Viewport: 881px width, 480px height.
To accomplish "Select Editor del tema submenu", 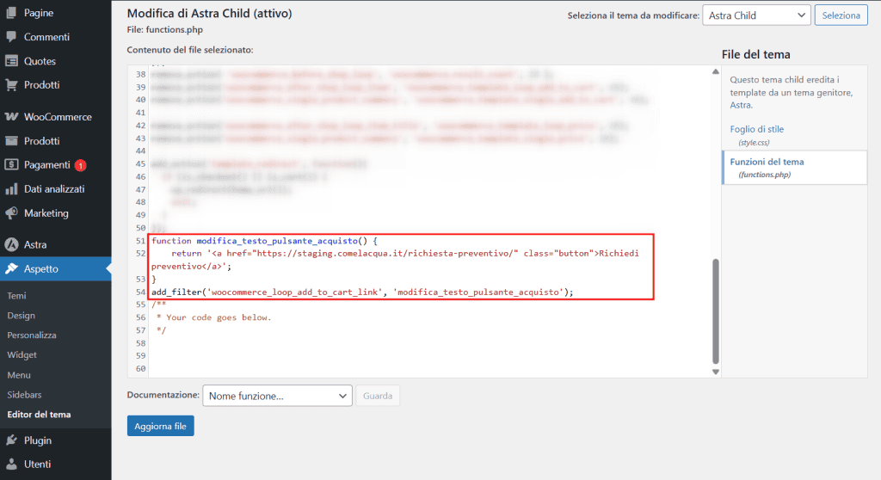I will (39, 415).
